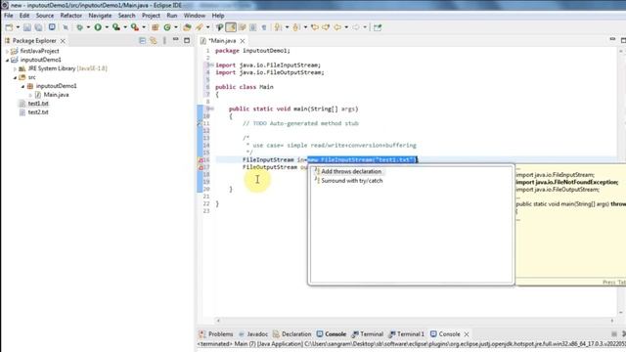This screenshot has height=352, width=626.
Task: Collapse the inputoutDemo1 project node
Action: coord(7,60)
